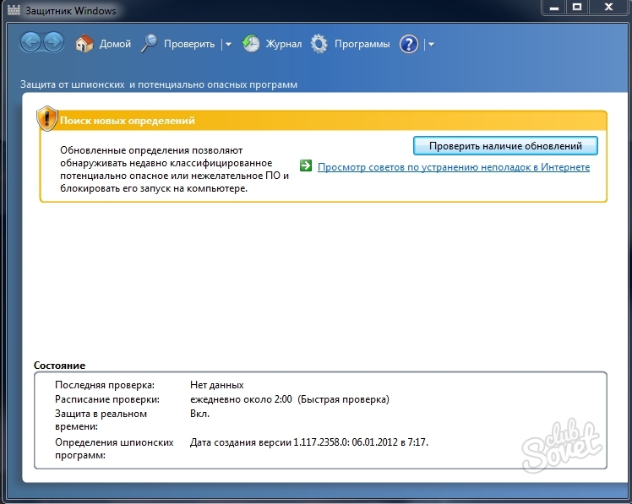Click the Состояние section heading
This screenshot has width=632, height=504.
pyautogui.click(x=60, y=366)
